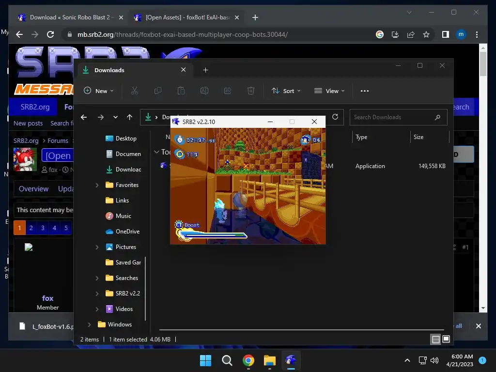Expand the Searches folder in sidebar
Screen dimensions: 496x372
97,278
